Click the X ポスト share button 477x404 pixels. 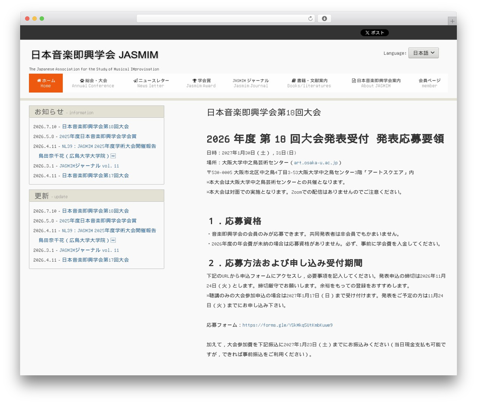pyautogui.click(x=375, y=33)
